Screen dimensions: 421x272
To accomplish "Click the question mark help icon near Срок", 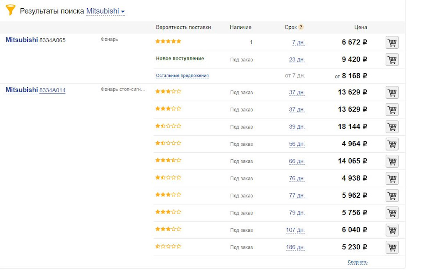I will click(x=301, y=27).
